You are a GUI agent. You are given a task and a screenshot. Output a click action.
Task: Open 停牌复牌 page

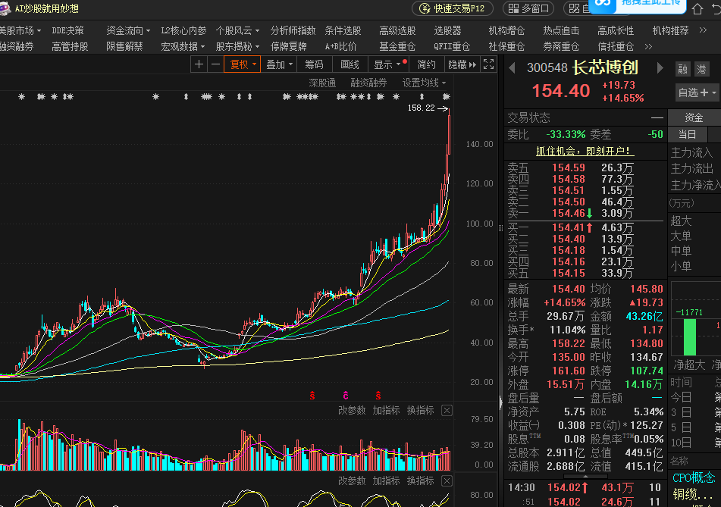click(x=288, y=46)
